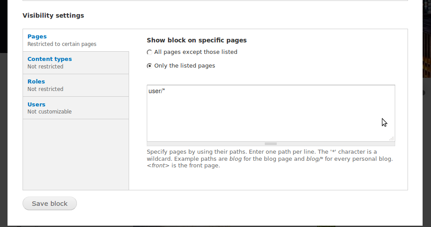Click 'Not restricted' summary under Roles
This screenshot has height=227, width=431.
click(x=46, y=89)
